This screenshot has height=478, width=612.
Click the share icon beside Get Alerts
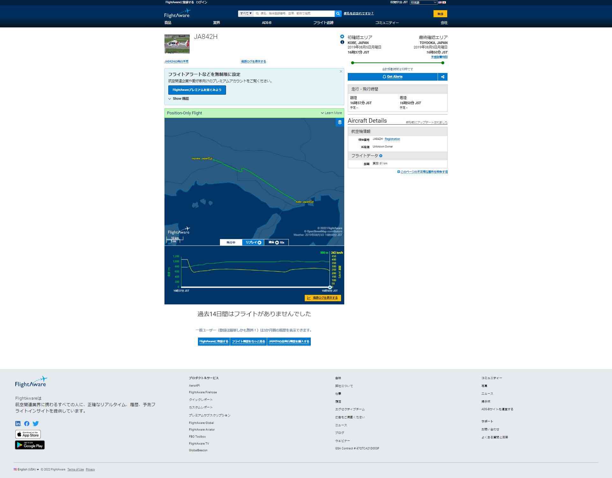click(x=442, y=77)
